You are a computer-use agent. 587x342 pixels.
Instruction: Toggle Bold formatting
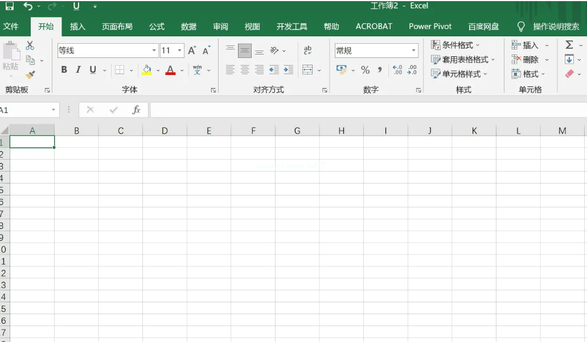point(64,70)
